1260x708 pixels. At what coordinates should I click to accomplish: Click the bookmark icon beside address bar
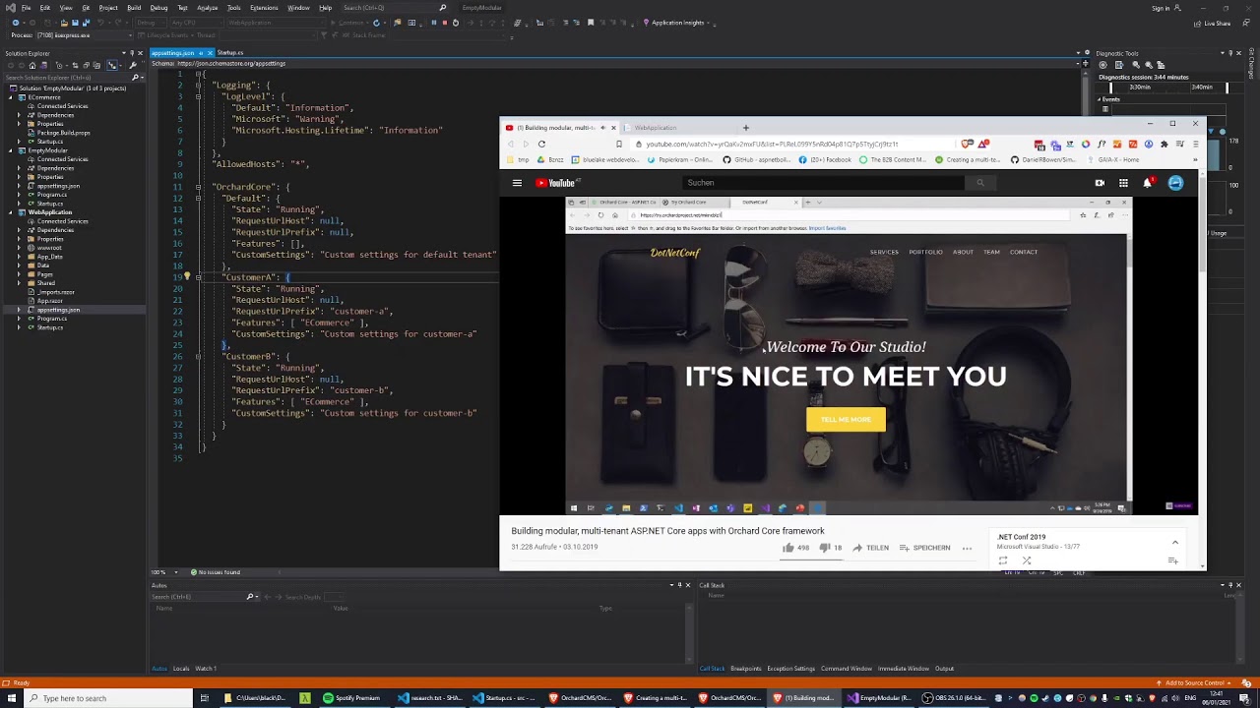[619, 144]
